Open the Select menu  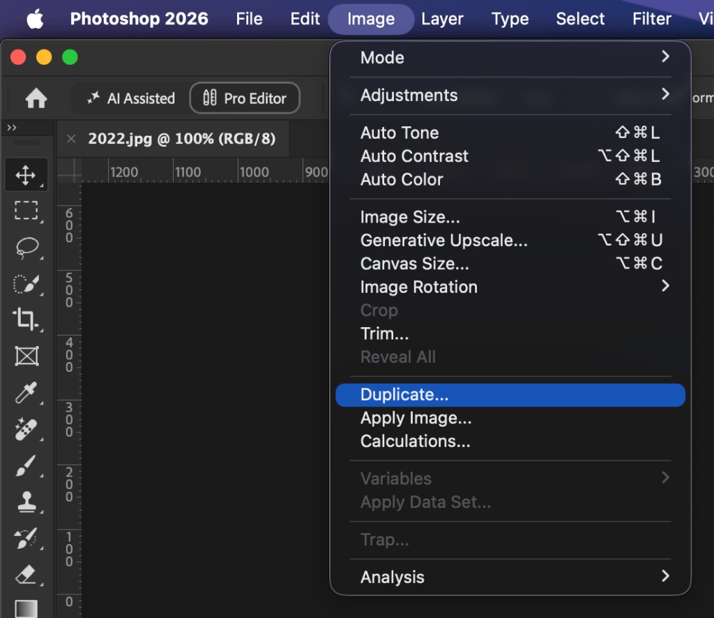pos(580,19)
